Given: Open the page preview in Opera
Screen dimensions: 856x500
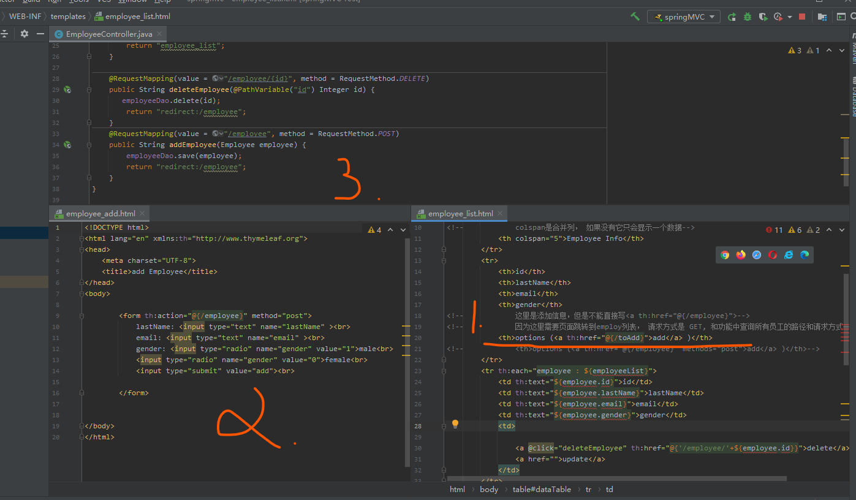Looking at the screenshot, I should 773,255.
